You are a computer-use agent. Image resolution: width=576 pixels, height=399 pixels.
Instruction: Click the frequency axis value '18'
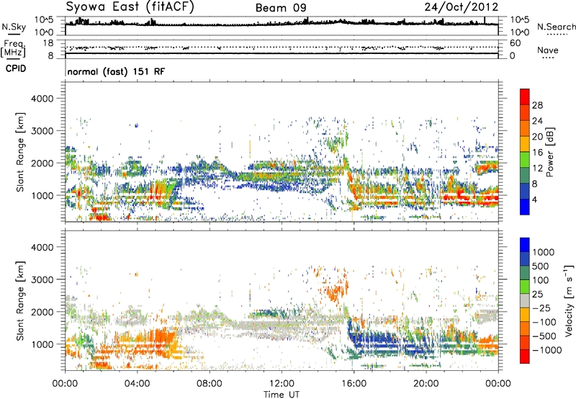(x=48, y=43)
